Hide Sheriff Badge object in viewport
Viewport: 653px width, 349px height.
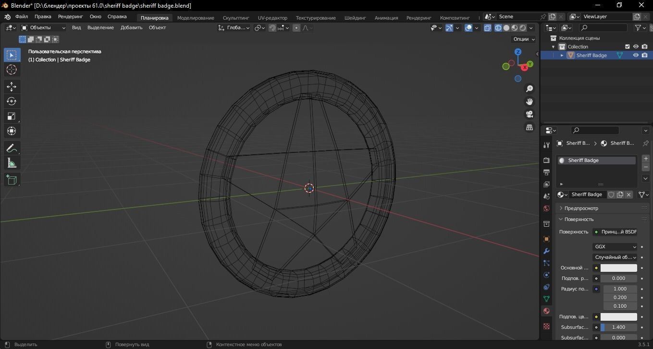tap(636, 55)
